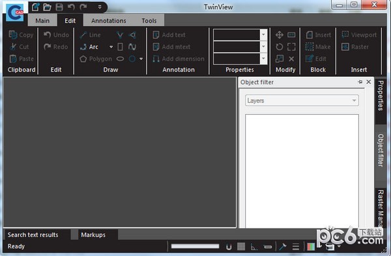Show the Search text results panel
Viewport: 391px width, 256px height.
pos(33,235)
